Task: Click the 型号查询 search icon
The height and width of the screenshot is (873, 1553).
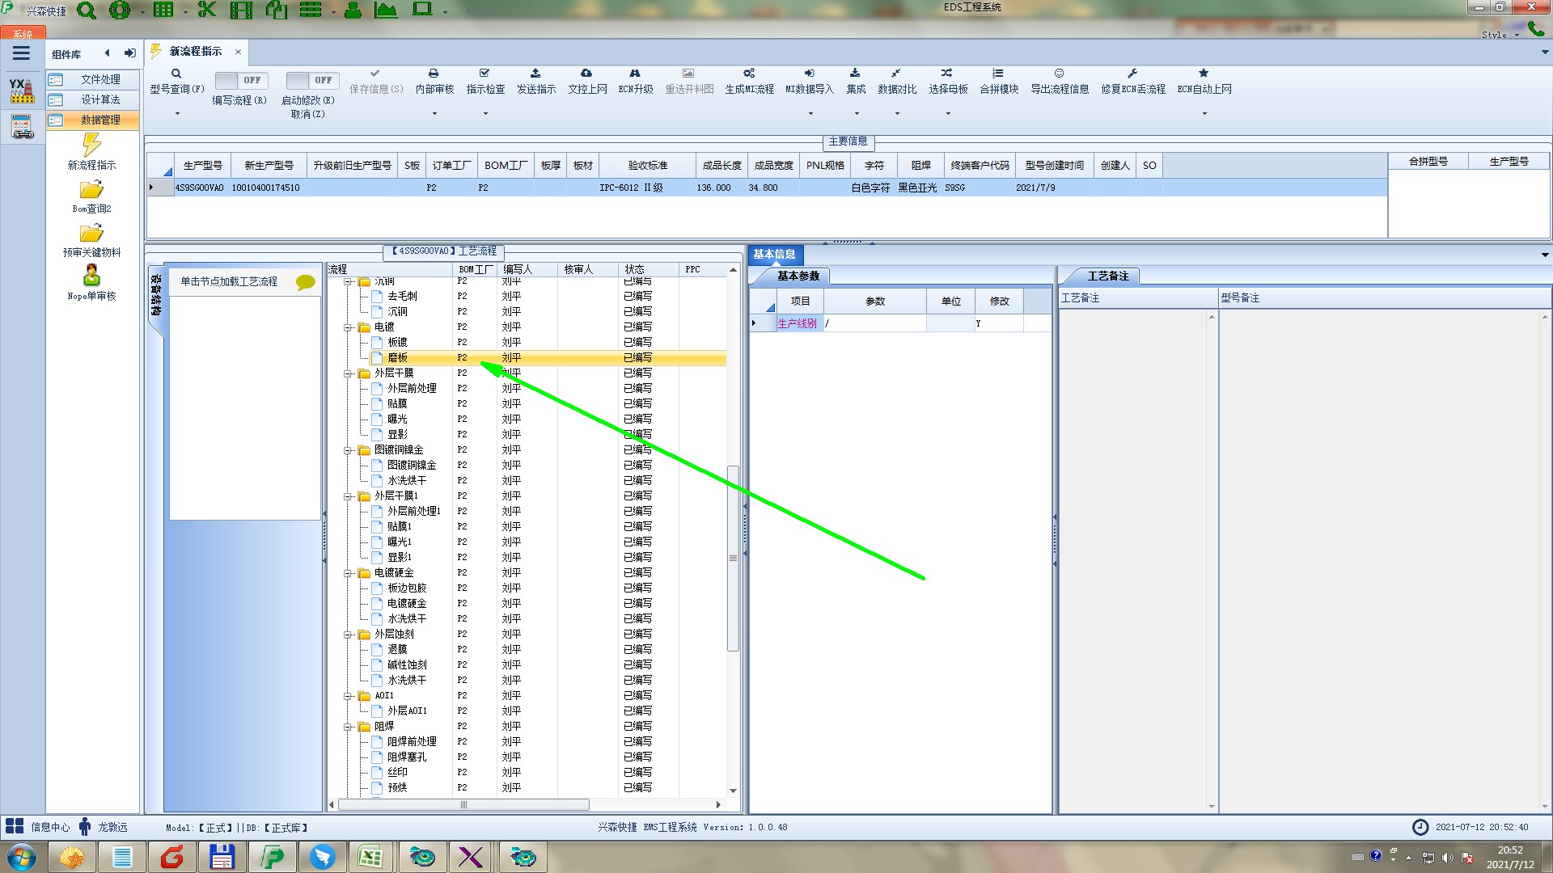Action: tap(176, 74)
